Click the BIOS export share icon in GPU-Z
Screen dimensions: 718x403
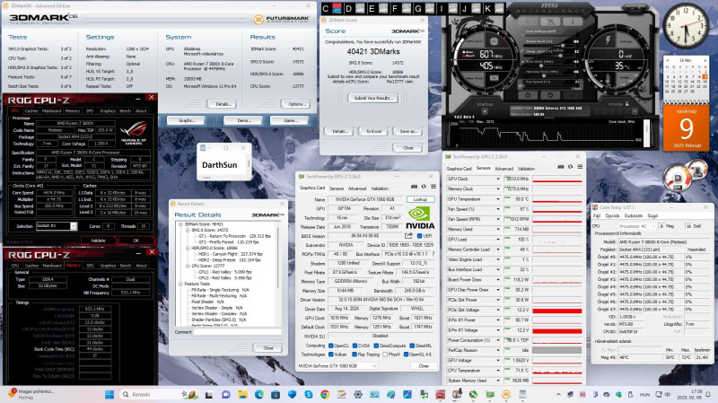[408, 236]
